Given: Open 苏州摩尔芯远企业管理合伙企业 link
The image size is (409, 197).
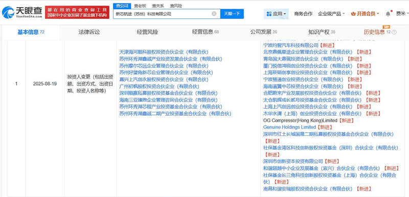Looking at the screenshot, I should click(164, 66).
